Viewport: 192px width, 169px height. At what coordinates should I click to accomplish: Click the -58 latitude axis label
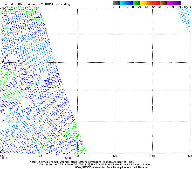tap(2, 121)
